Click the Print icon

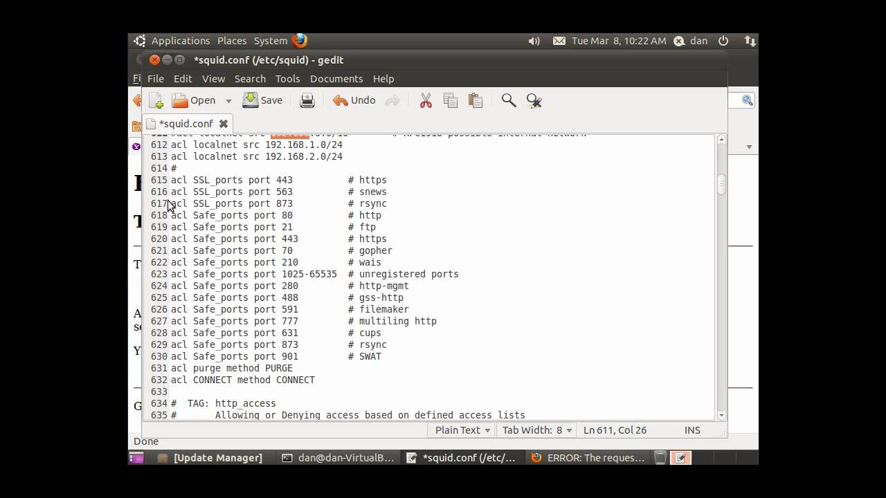[x=307, y=101]
